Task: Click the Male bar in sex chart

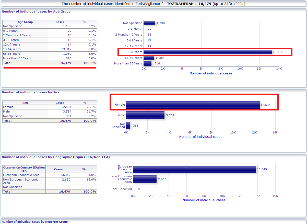Action: point(145,115)
